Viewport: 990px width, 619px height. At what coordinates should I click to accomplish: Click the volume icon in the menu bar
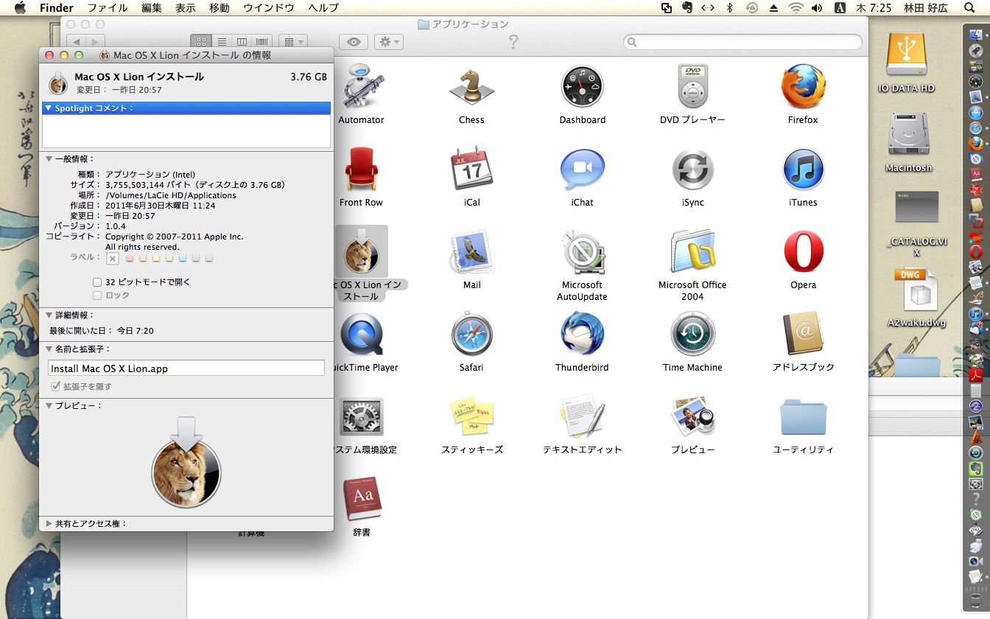tap(817, 8)
